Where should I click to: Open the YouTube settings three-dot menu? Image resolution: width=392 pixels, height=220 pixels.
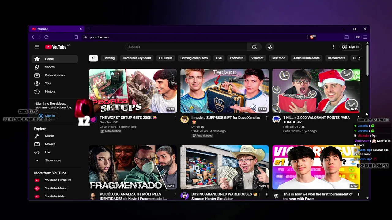(333, 47)
